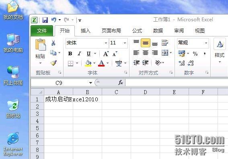
Task: Customize the Quick Access Toolbar
Action: pyautogui.click(x=80, y=20)
